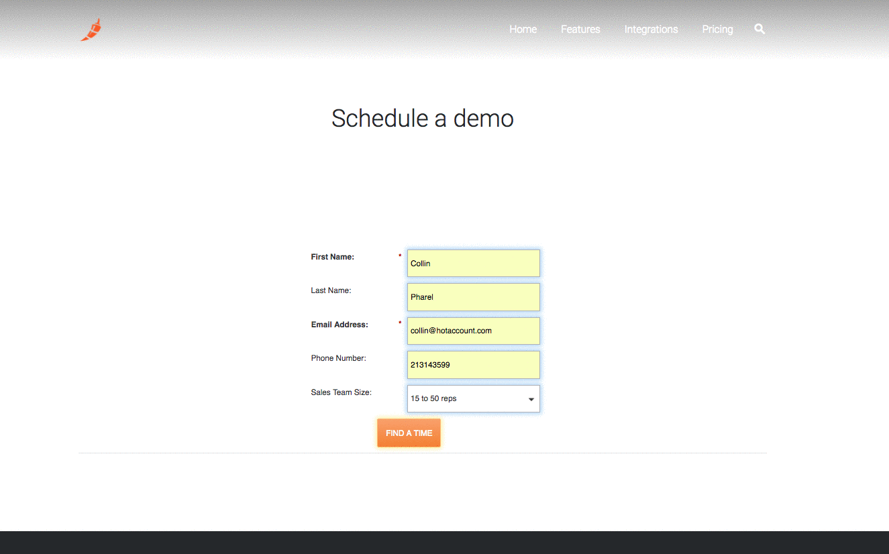Click the Sales Team Size label

(341, 392)
